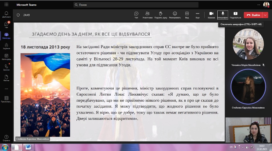The image size is (272, 151).
Task: Click presenter name label Стойкова Кароліна Миколаївна
Action: click(33, 139)
